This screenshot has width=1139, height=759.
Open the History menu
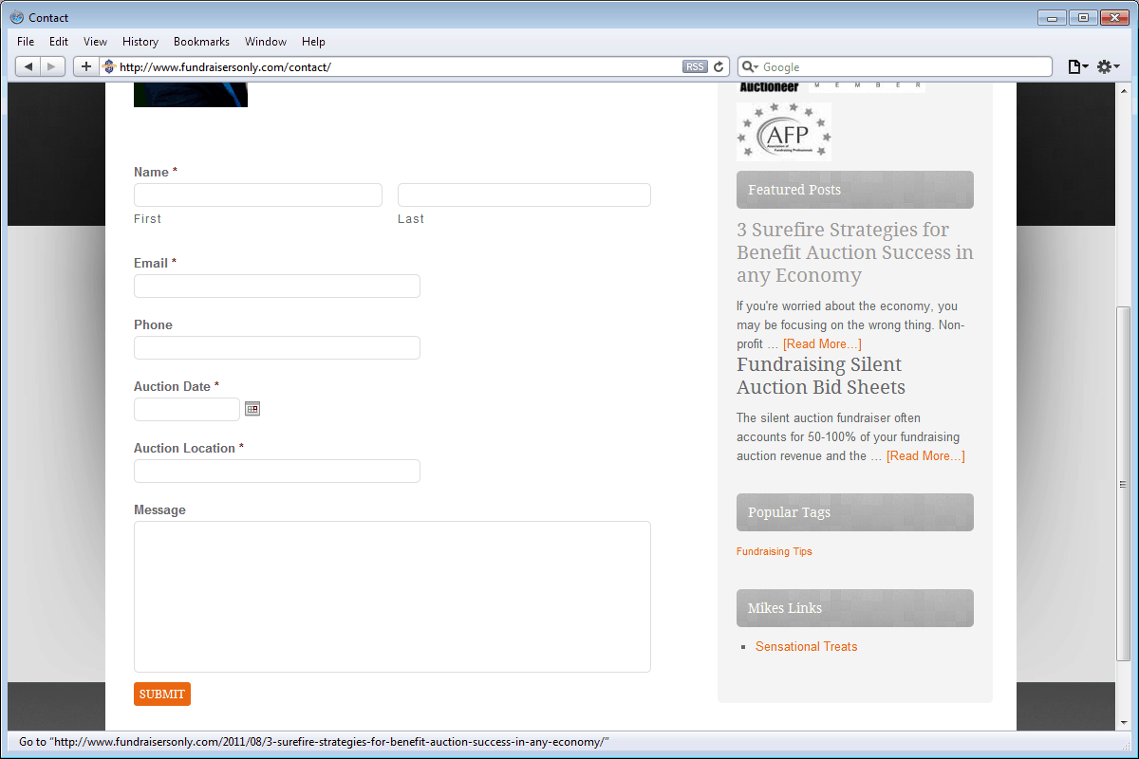(x=140, y=42)
